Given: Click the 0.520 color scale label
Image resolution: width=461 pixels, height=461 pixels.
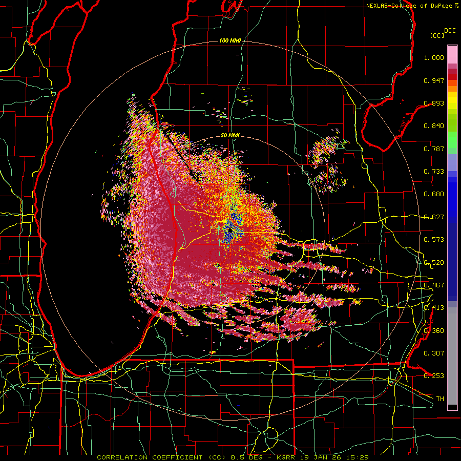Looking at the screenshot, I should coord(434,263).
